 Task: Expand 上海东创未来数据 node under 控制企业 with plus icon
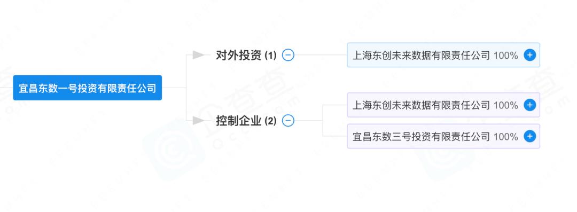tap(529, 105)
